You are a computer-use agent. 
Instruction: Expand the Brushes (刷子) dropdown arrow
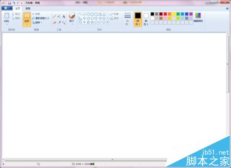click(x=72, y=23)
